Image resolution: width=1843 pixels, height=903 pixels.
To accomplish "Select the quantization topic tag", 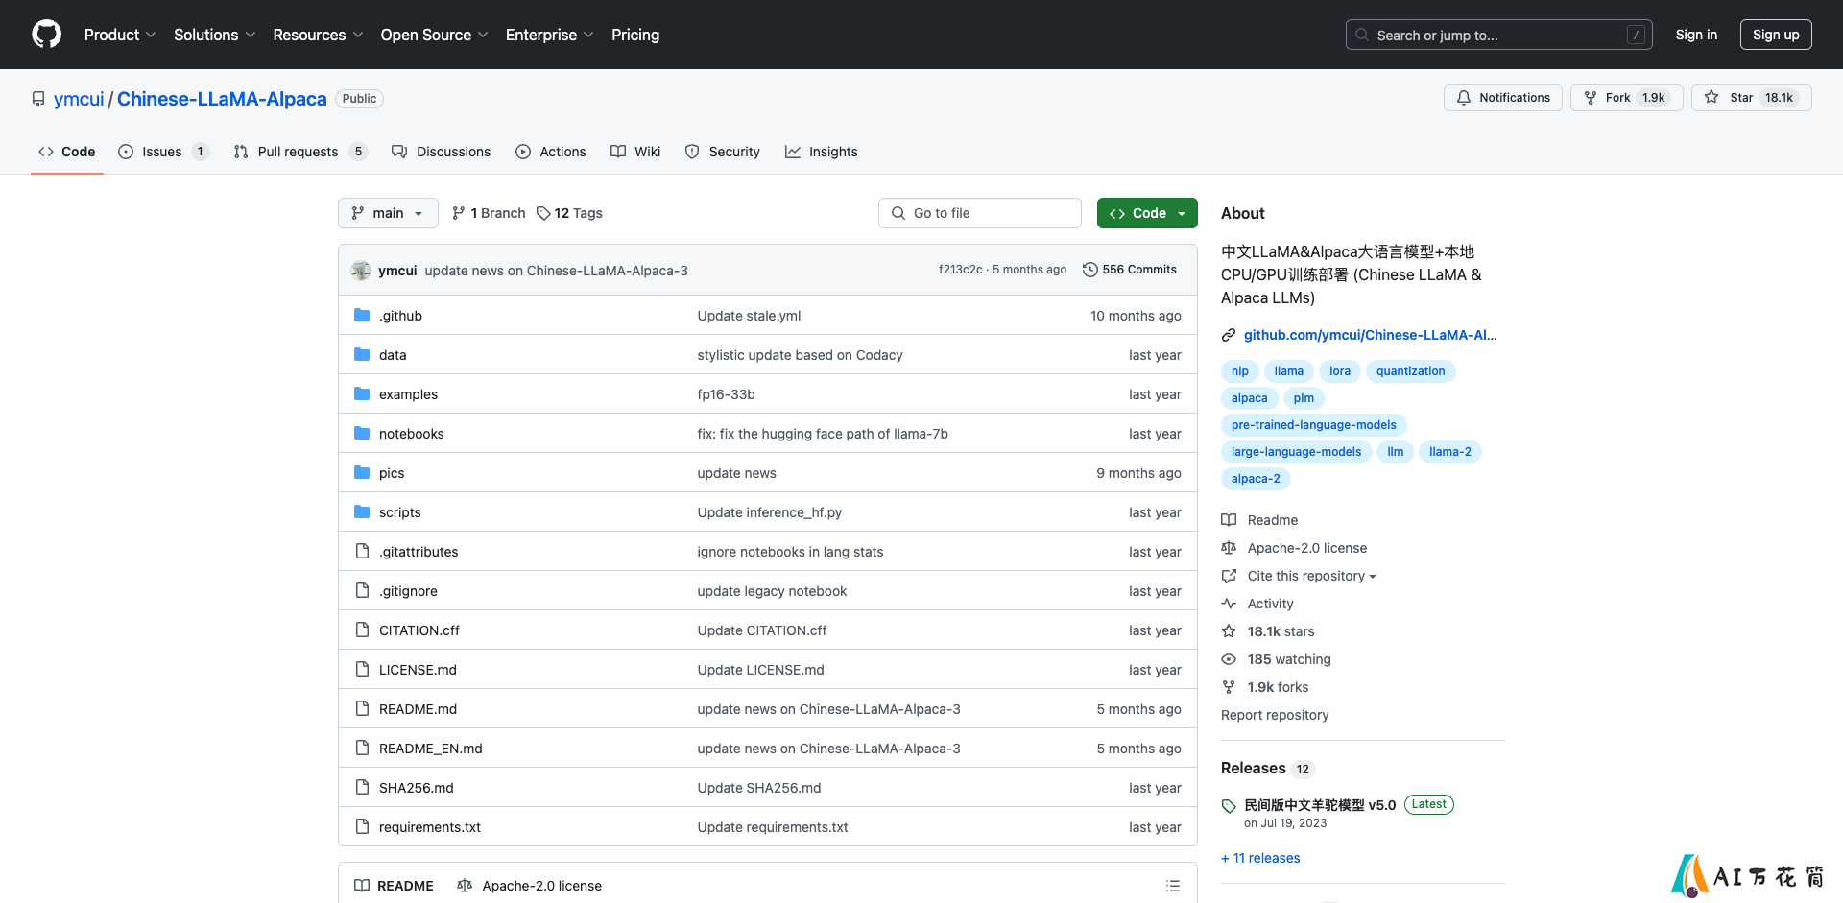I will point(1410,371).
